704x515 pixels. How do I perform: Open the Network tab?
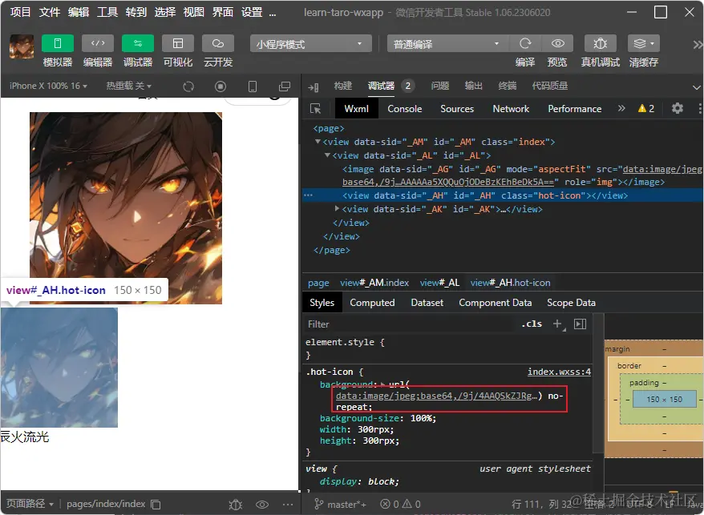coord(511,108)
